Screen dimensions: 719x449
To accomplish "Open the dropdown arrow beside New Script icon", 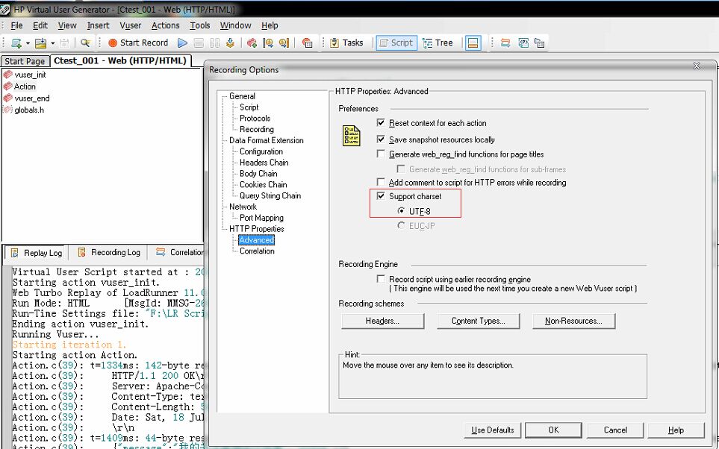I will point(28,43).
